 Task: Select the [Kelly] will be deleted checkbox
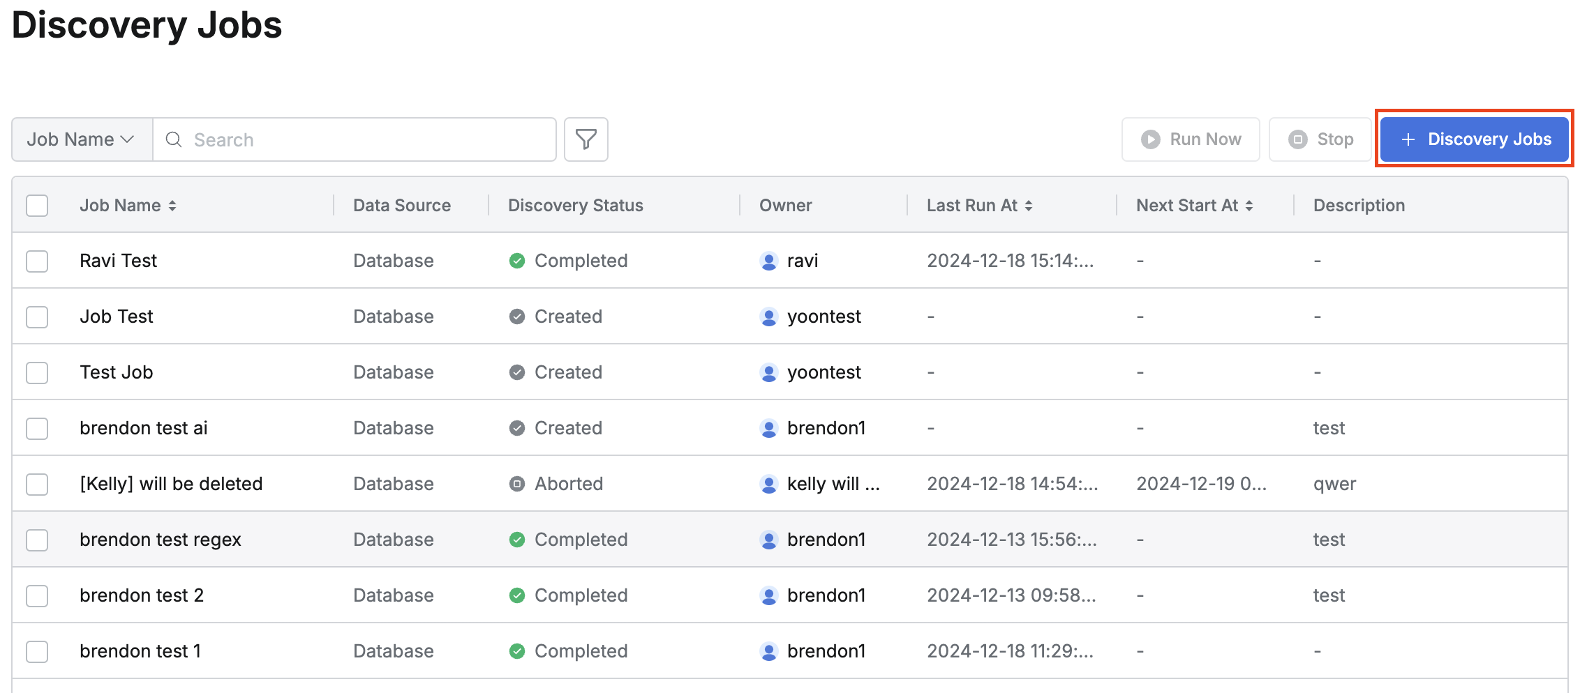[x=37, y=485]
